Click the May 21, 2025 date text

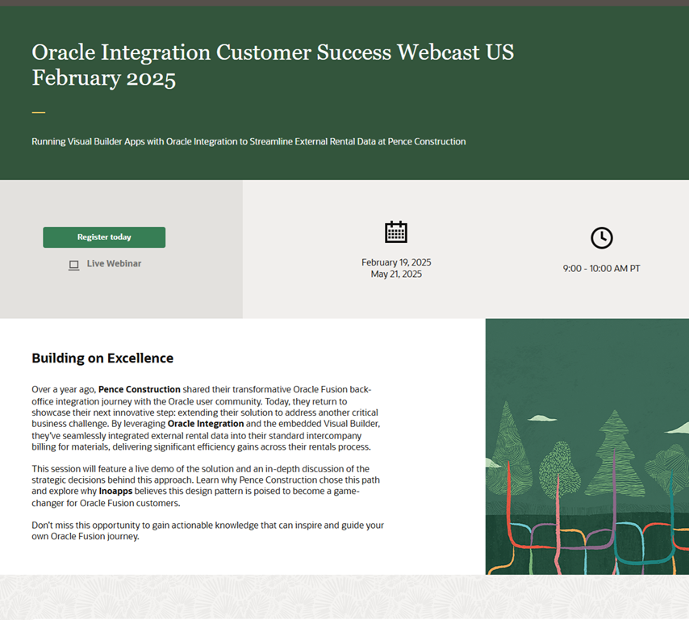[x=396, y=274]
